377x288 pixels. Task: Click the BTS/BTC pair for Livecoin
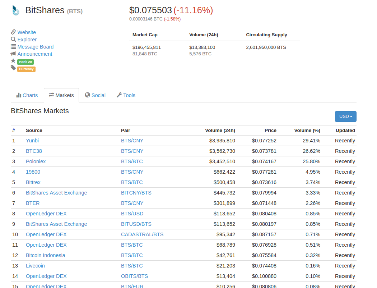click(132, 266)
